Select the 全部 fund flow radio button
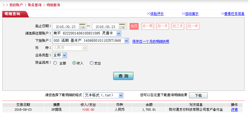Screen dimensions: 248x116 point(55,63)
